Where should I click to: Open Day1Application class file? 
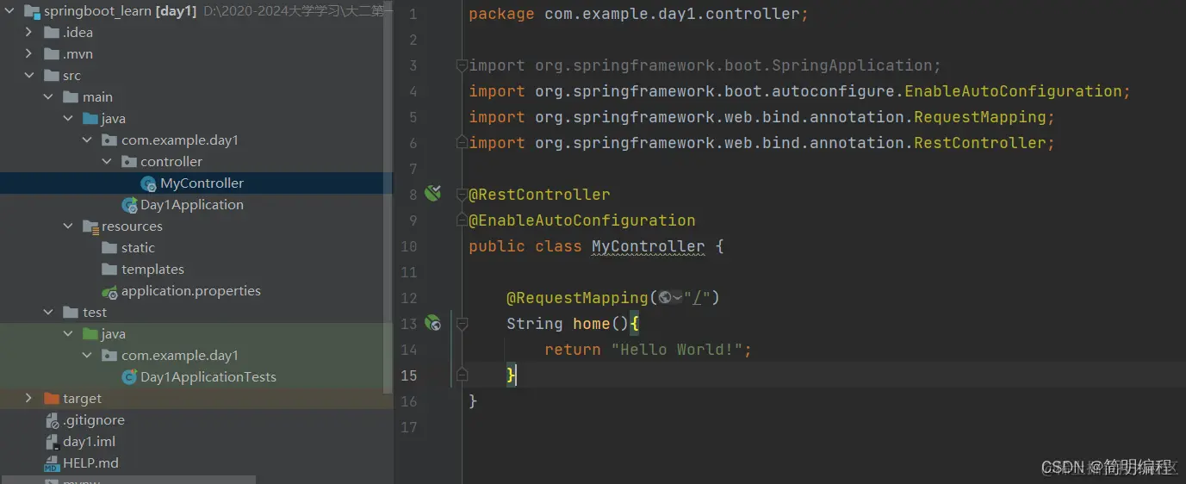192,205
